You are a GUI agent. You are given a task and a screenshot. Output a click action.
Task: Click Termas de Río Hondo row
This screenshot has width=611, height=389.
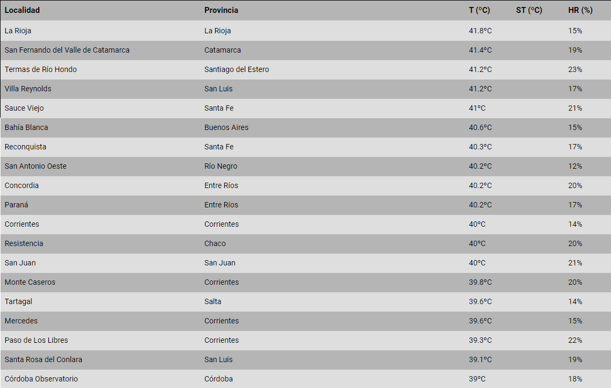click(40, 69)
